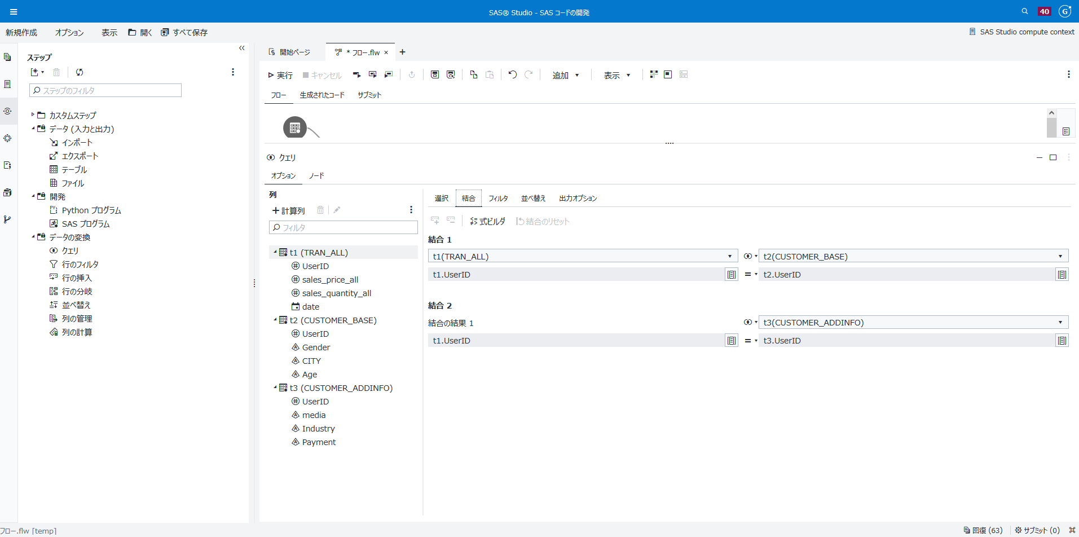Open column picker for t1.UserID in join 1

tap(732, 275)
